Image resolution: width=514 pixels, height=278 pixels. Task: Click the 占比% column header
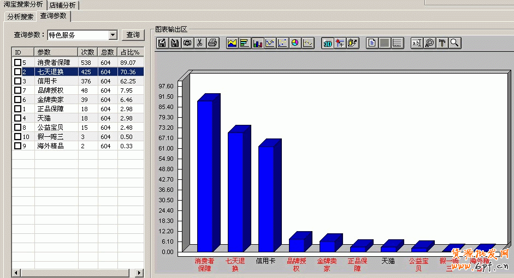tap(130, 52)
